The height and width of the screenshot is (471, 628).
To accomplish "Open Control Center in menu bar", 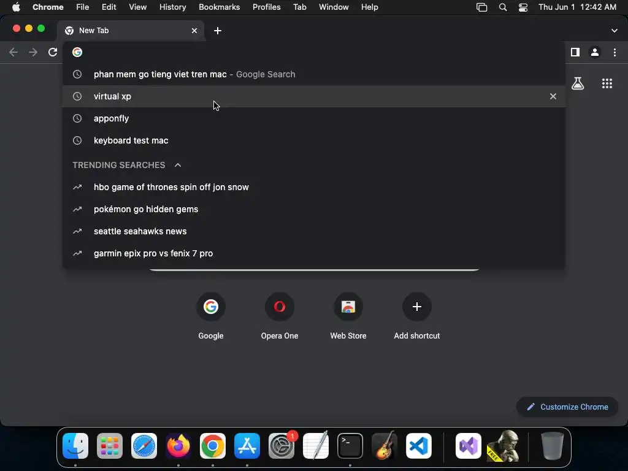I will (x=523, y=7).
